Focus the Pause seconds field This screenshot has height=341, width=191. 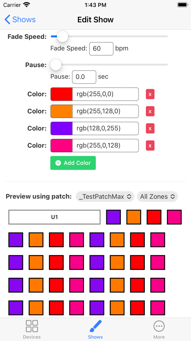[84, 77]
